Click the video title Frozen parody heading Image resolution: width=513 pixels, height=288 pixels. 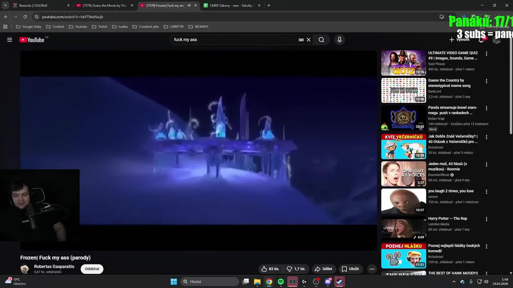pos(55,258)
